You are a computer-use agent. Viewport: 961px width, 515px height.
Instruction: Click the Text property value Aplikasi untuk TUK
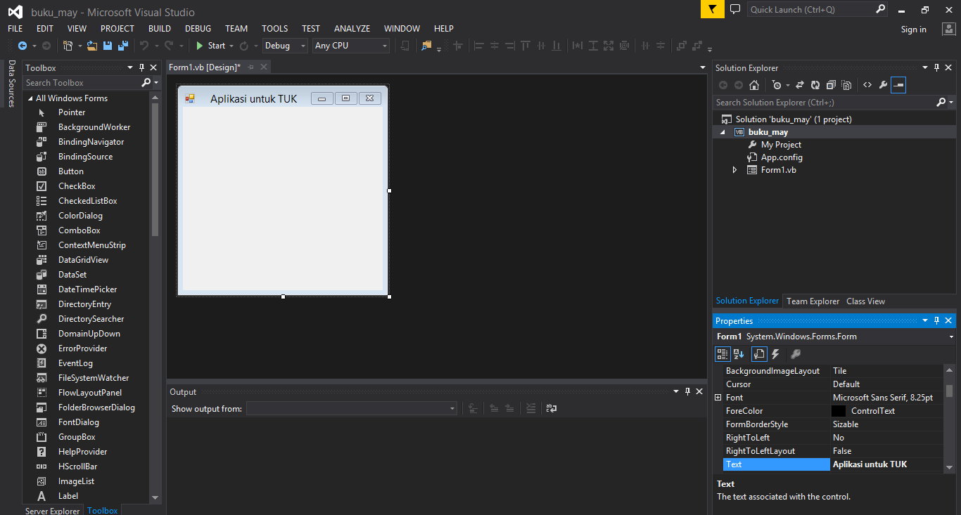[870, 464]
